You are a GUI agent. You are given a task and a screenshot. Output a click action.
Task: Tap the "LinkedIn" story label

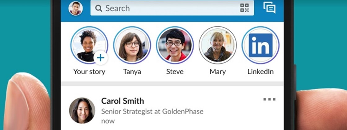click(261, 72)
